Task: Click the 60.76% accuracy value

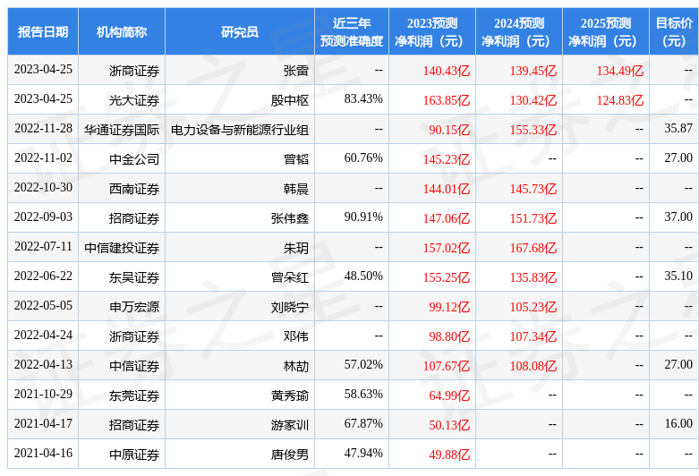Action: coord(363,157)
